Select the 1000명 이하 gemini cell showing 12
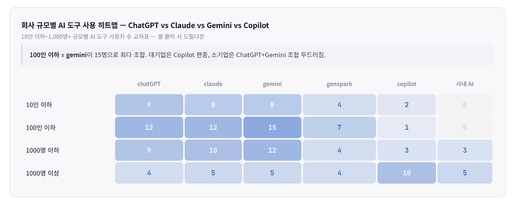This screenshot has width=514, height=202. [272, 150]
